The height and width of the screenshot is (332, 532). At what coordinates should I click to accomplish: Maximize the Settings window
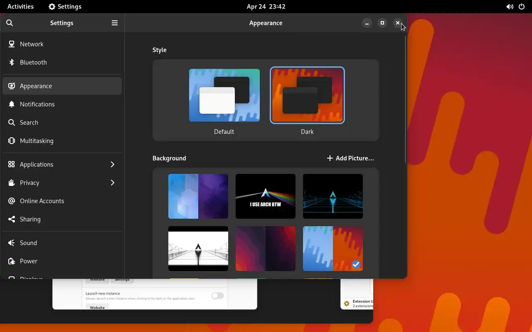point(382,23)
